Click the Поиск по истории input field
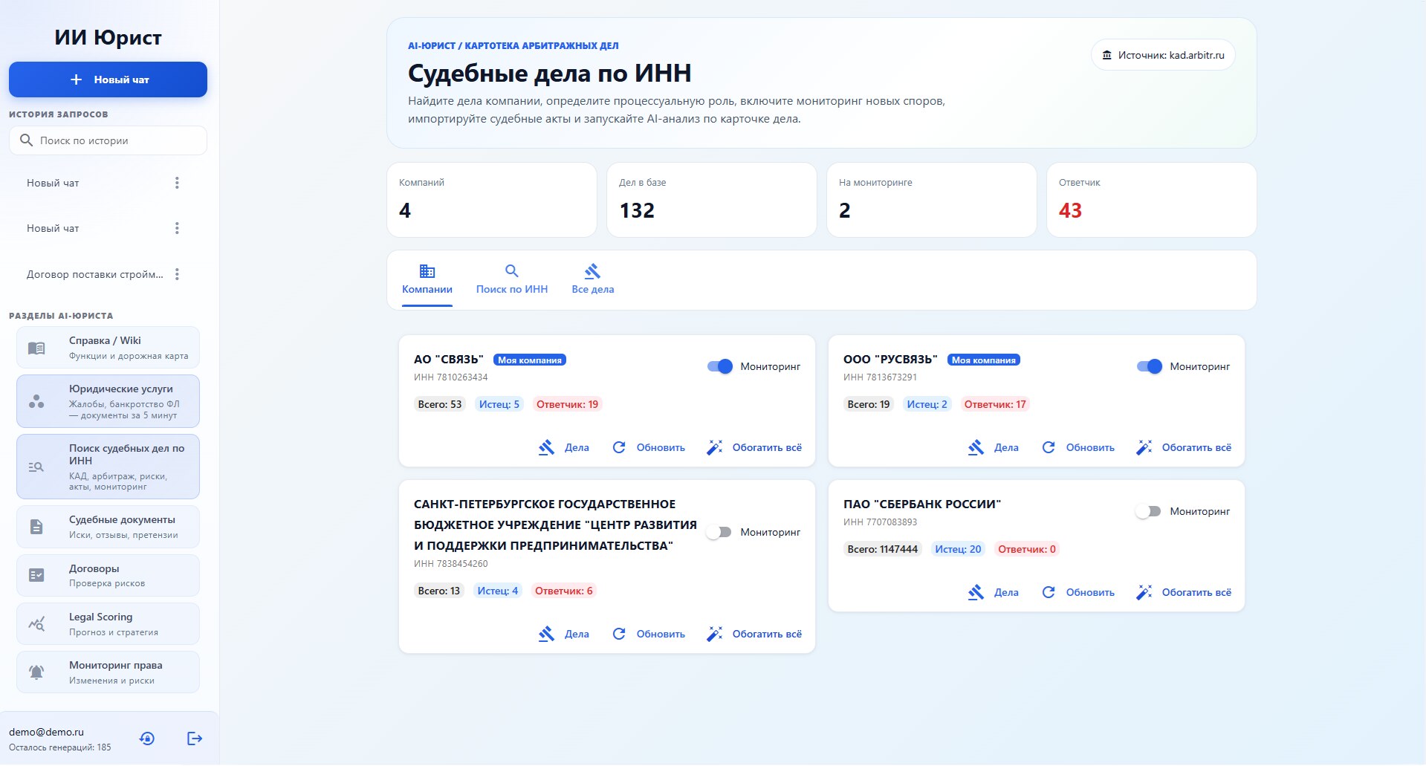The height and width of the screenshot is (766, 1426). click(x=108, y=140)
